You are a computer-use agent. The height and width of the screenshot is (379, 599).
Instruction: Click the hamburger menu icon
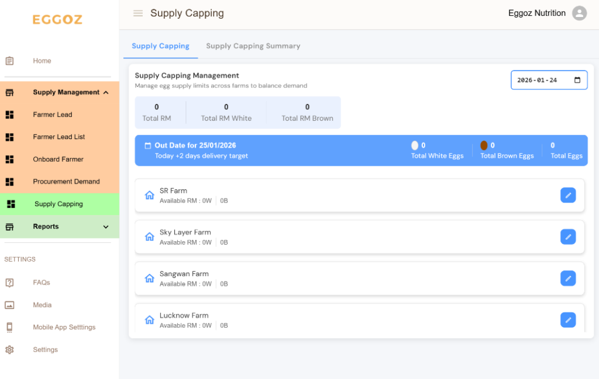(x=138, y=13)
